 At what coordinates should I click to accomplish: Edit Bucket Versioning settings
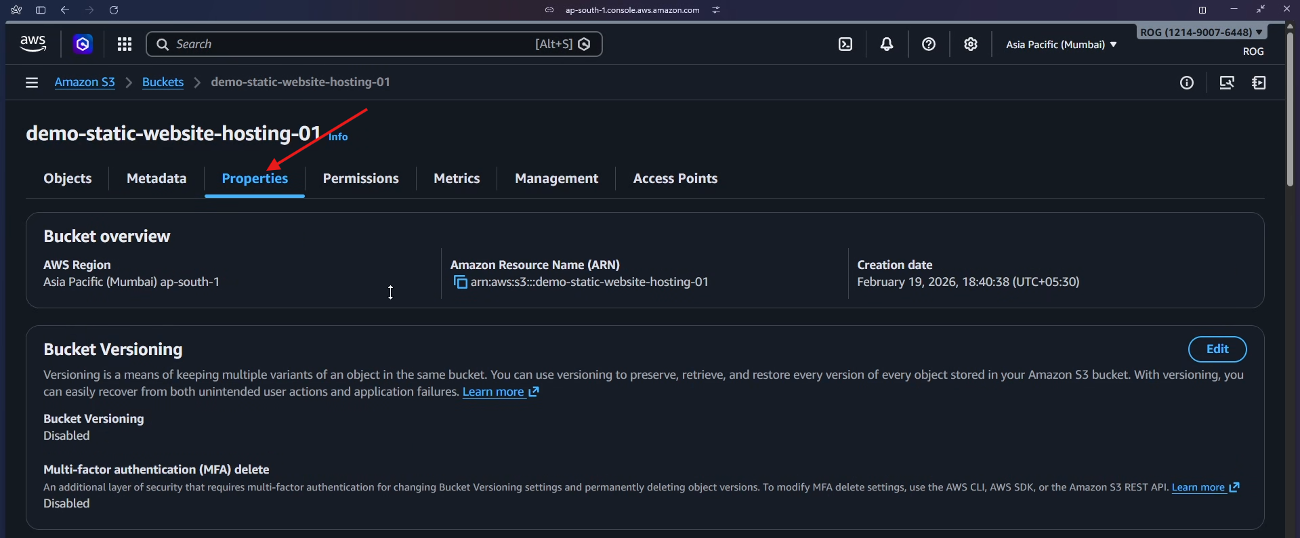pyautogui.click(x=1217, y=349)
